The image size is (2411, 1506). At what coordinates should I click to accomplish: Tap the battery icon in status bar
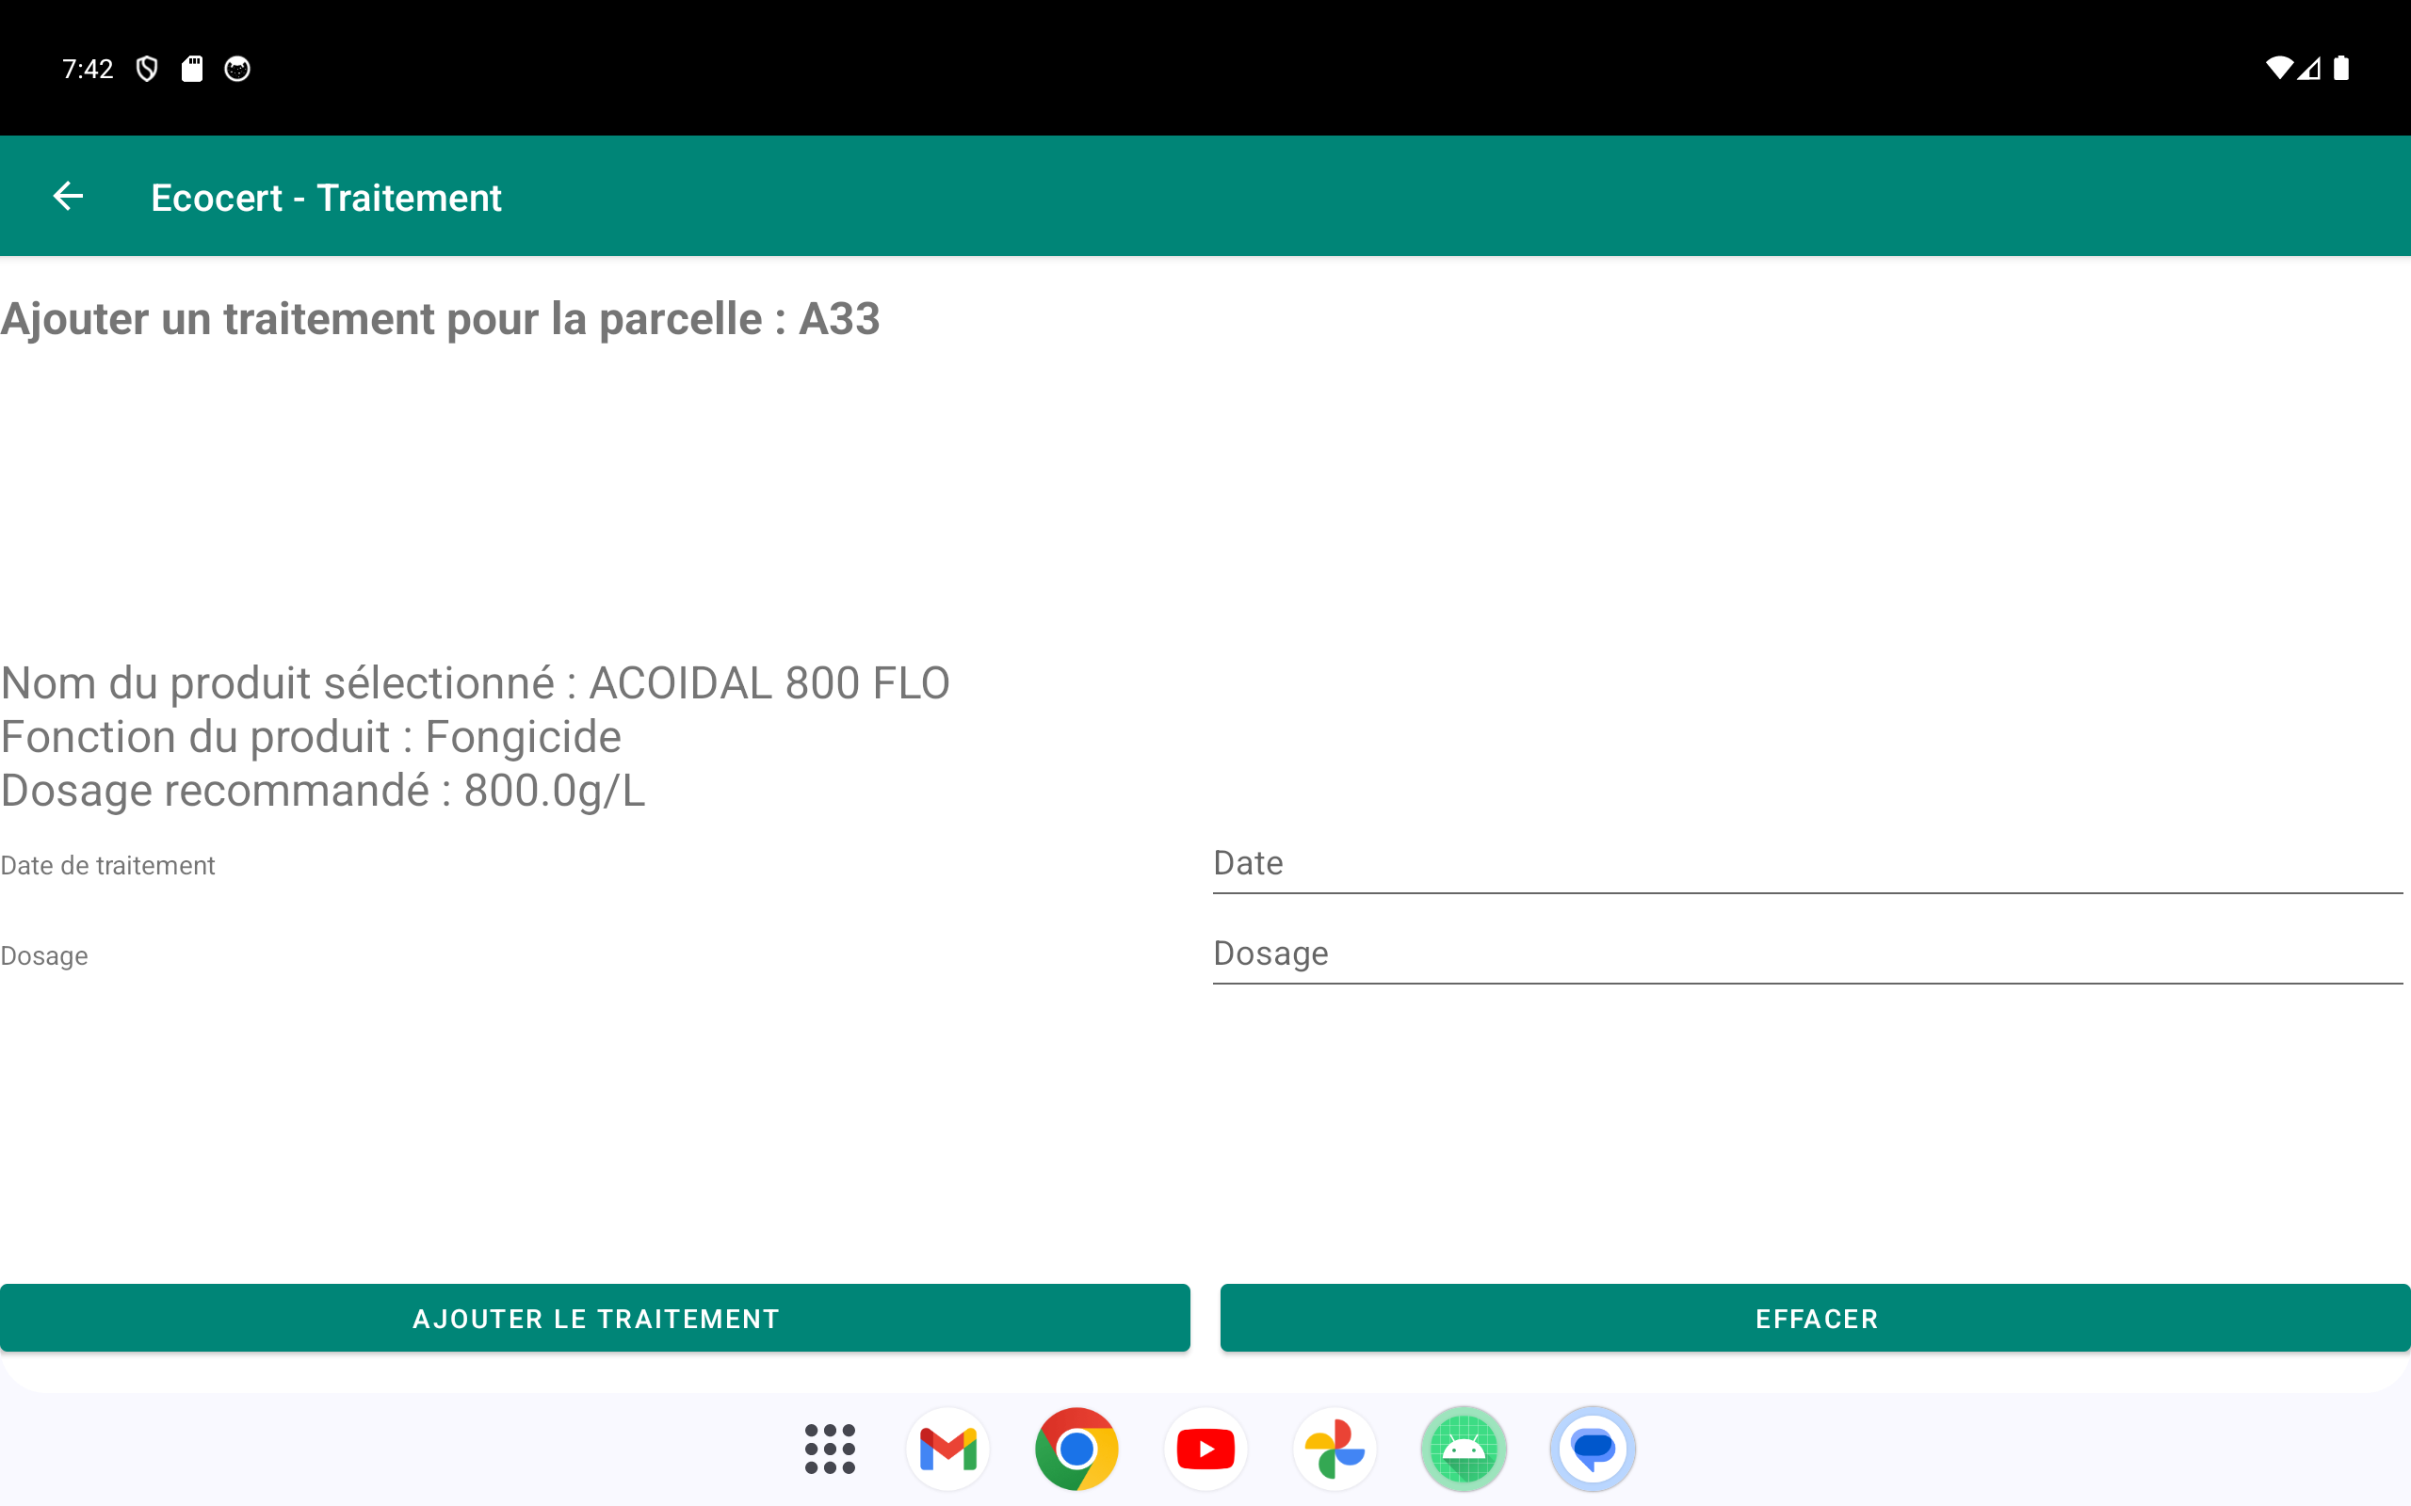click(x=2341, y=69)
